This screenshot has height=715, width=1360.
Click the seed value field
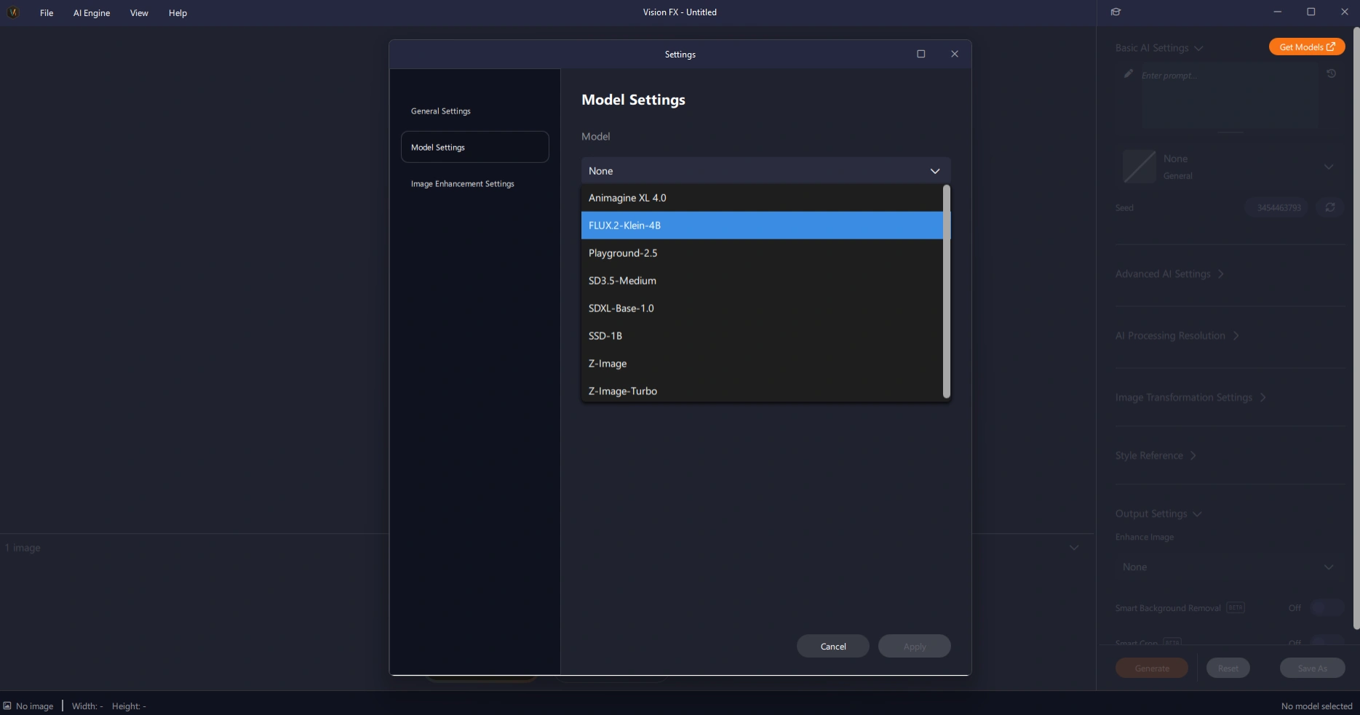point(1279,207)
